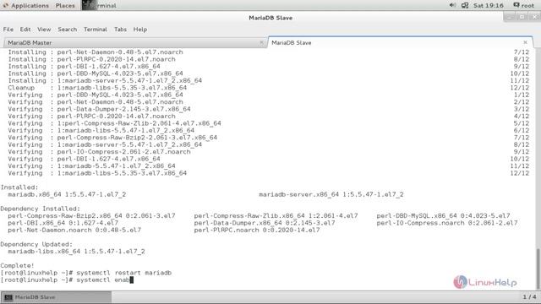Click 'perl-Data-Dumper.x86_64 0:2.145-3.el7' dependency text
Screen dimensions: 541x304
(x=265, y=223)
